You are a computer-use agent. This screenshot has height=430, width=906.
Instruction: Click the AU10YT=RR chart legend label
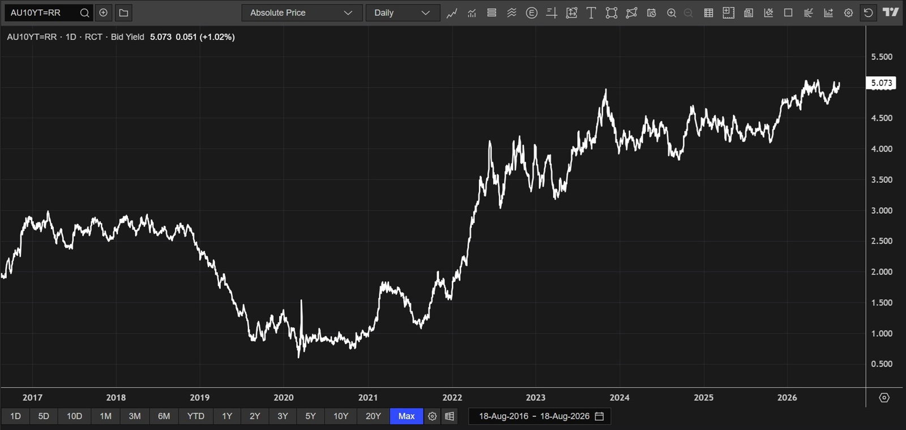click(x=32, y=37)
